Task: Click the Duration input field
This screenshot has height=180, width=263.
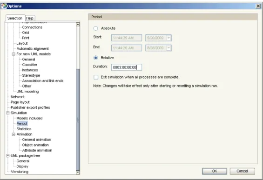Action: (127, 67)
